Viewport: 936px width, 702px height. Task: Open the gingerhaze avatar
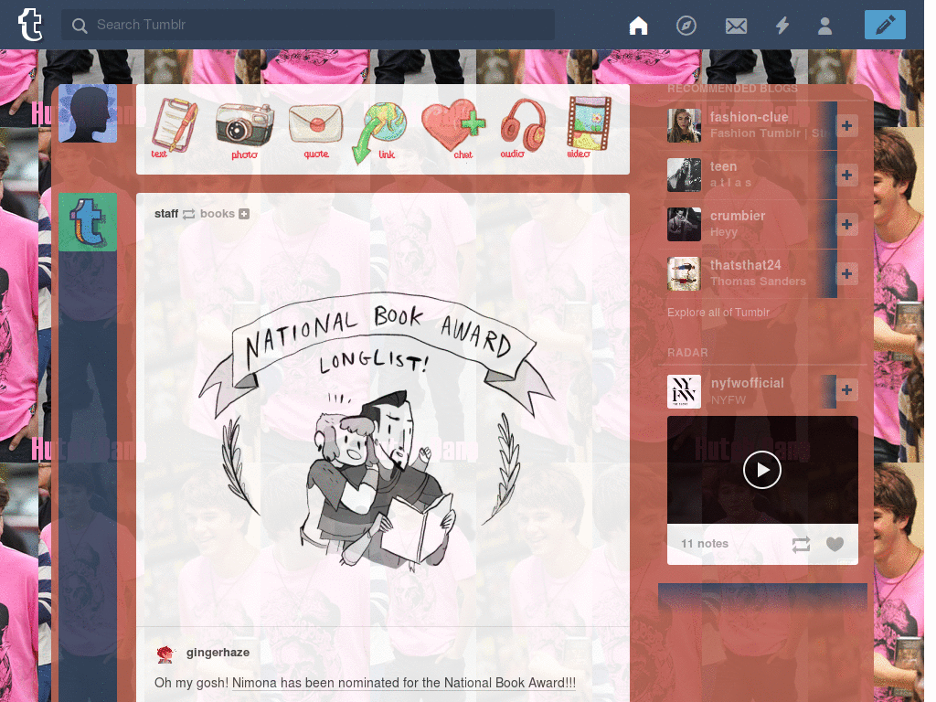point(165,654)
